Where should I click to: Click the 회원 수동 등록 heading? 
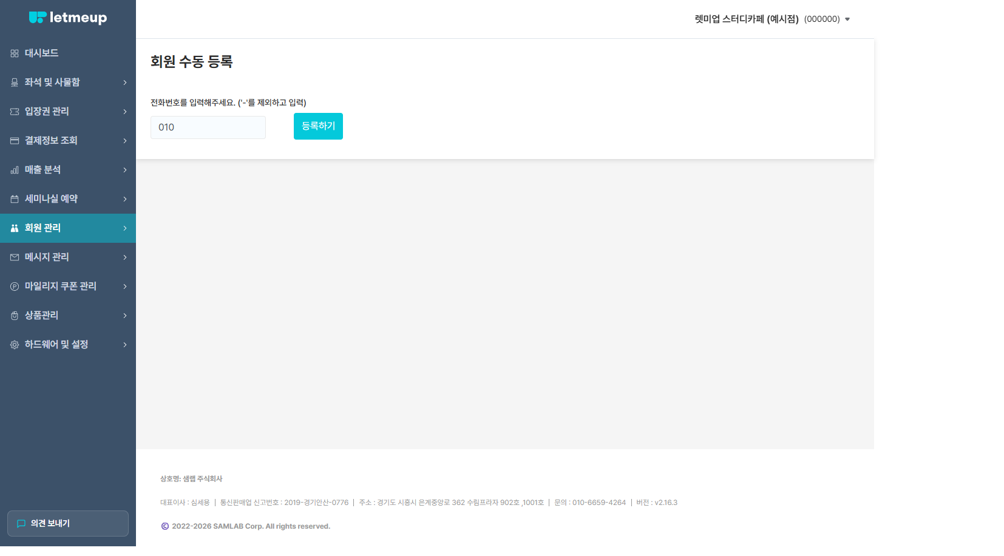(192, 61)
